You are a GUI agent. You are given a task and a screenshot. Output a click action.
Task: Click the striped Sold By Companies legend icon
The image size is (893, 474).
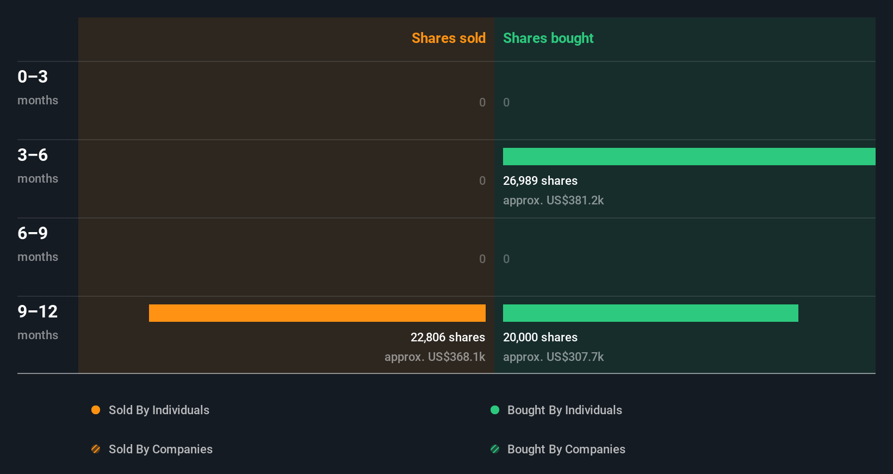96,449
